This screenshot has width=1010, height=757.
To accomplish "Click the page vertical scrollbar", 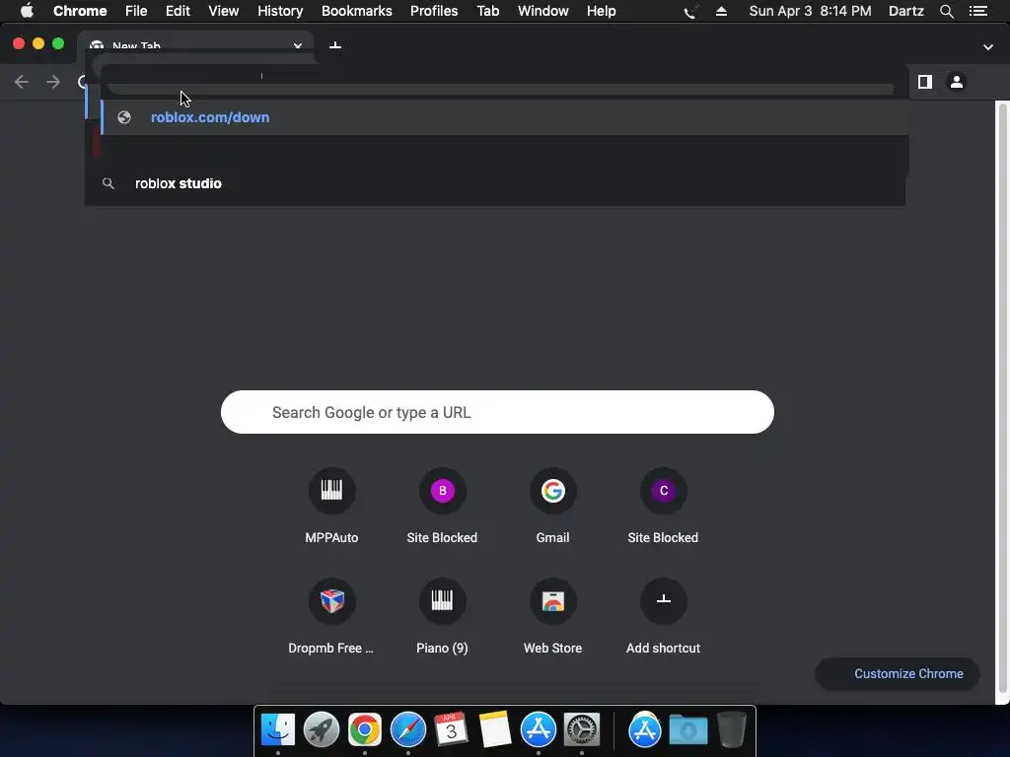I will click(x=1002, y=397).
